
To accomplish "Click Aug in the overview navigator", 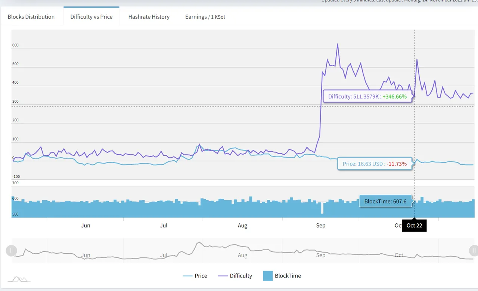I will [x=242, y=255].
